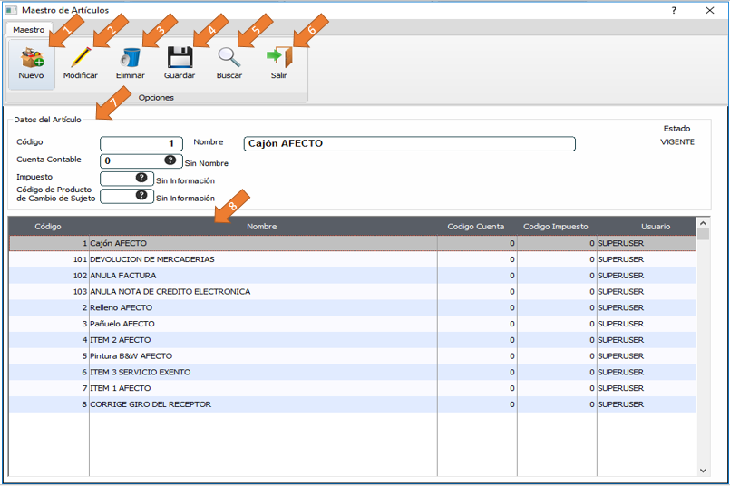Select CORRIGE GIRO DEL RECEPTOR row
730x486 pixels.
pos(353,404)
